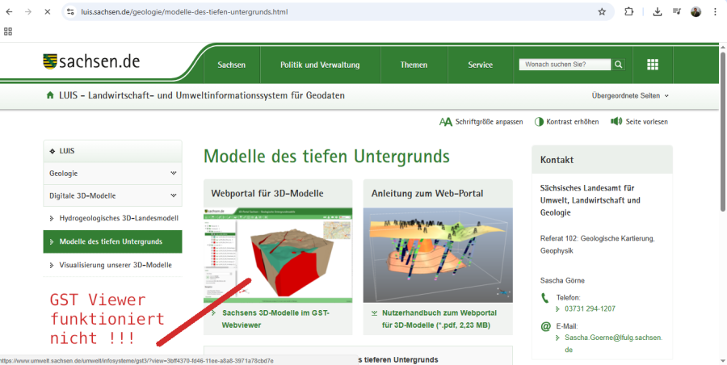Image resolution: width=727 pixels, height=365 pixels.
Task: Bookmark this page with star icon
Action: (602, 12)
